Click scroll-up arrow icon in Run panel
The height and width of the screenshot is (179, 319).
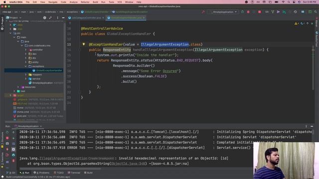pos(13,132)
